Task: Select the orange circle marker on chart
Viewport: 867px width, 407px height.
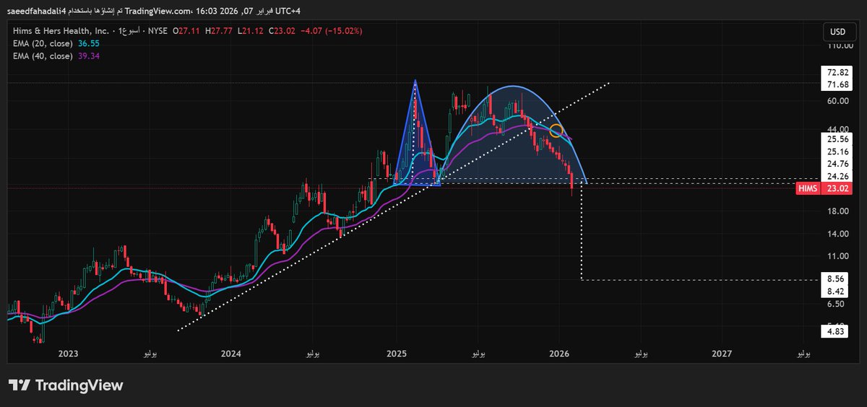Action: coord(556,131)
